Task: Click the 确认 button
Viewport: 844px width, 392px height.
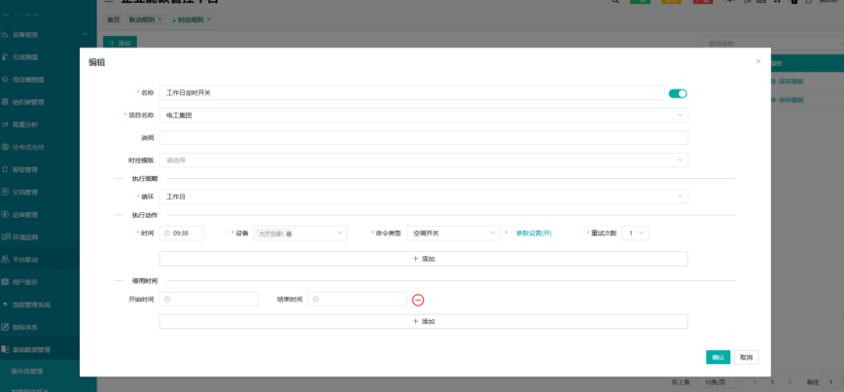Action: 718,357
